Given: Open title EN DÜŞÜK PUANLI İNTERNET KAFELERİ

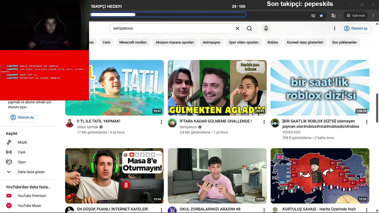Looking at the screenshot, I should [113, 209].
